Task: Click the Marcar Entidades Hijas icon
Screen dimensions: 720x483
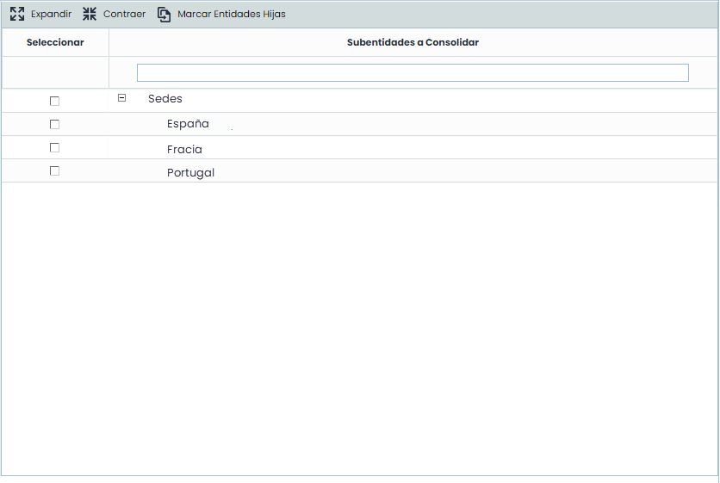Action: (x=164, y=14)
